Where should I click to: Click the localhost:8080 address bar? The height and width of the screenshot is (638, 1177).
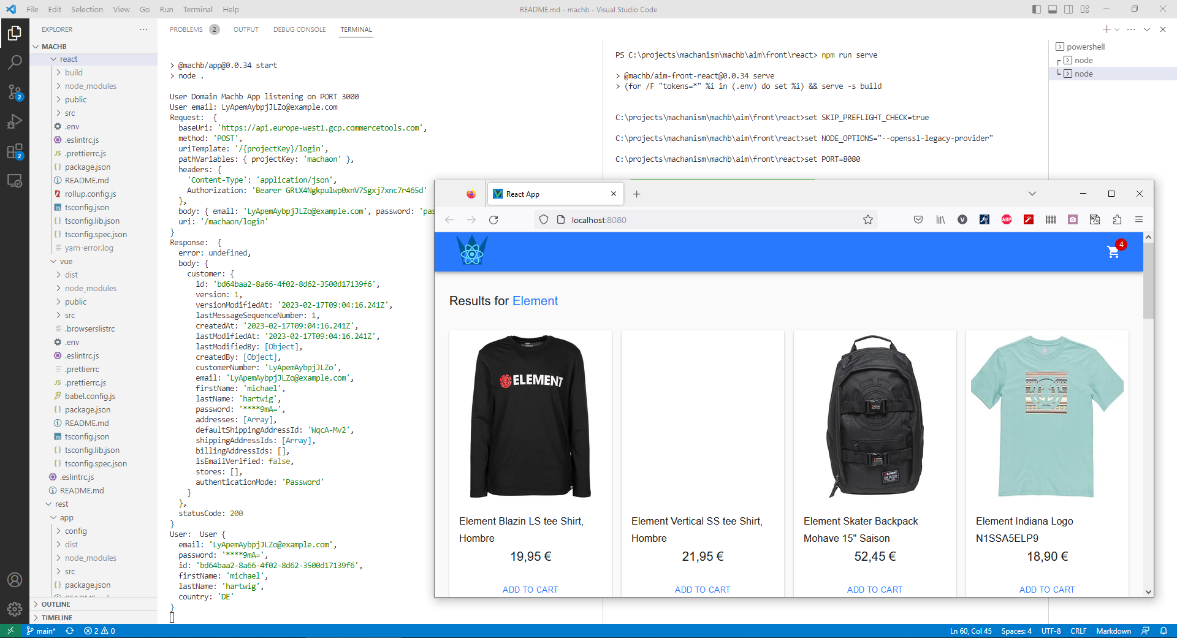coord(705,219)
